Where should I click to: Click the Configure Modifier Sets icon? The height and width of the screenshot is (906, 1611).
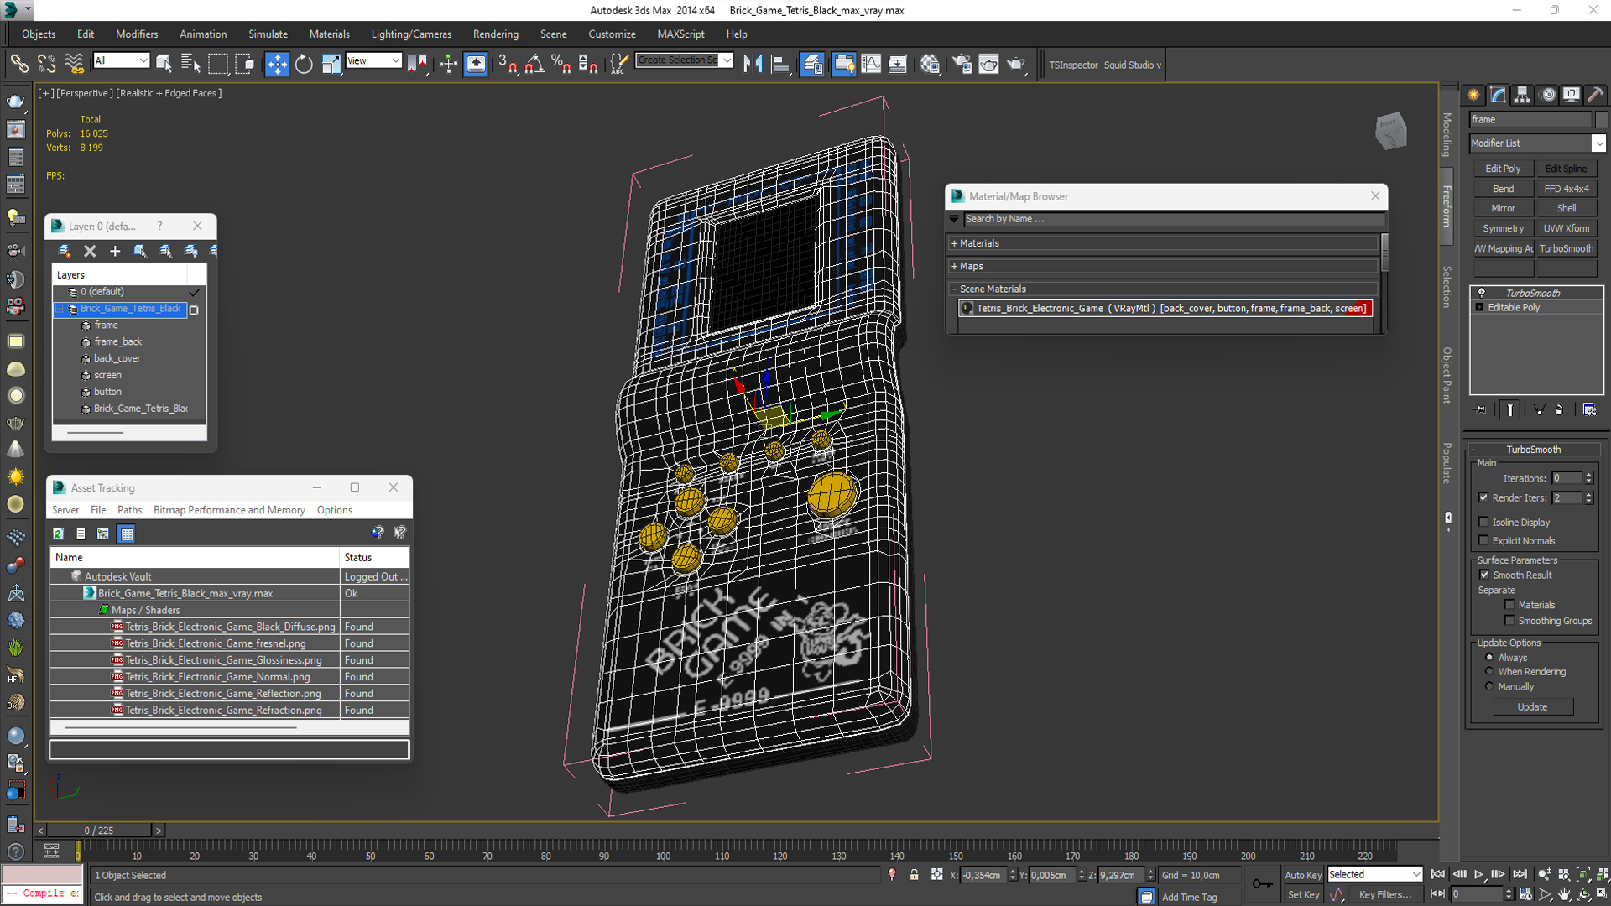click(x=1589, y=409)
